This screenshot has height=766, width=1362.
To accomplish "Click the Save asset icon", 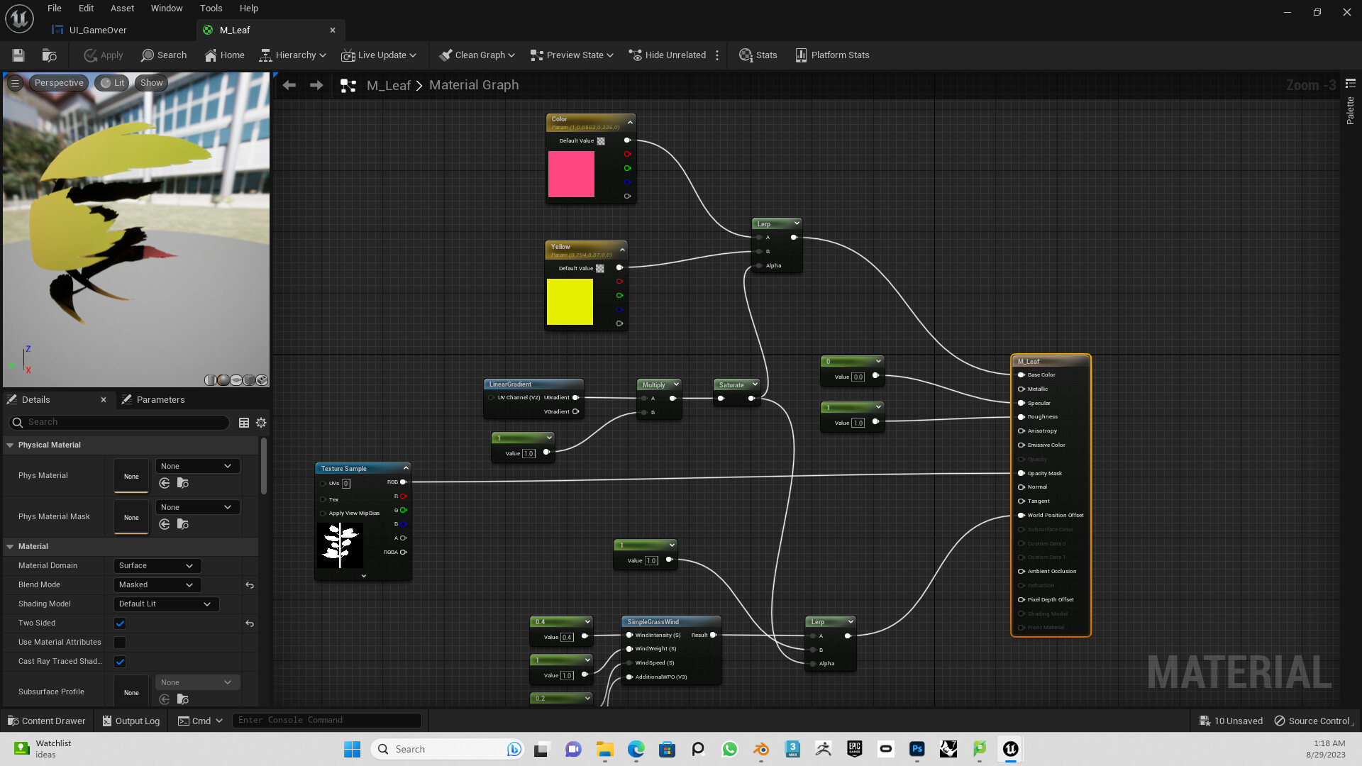I will [18, 55].
